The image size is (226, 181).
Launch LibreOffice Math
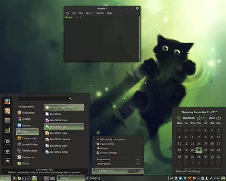click(x=64, y=146)
